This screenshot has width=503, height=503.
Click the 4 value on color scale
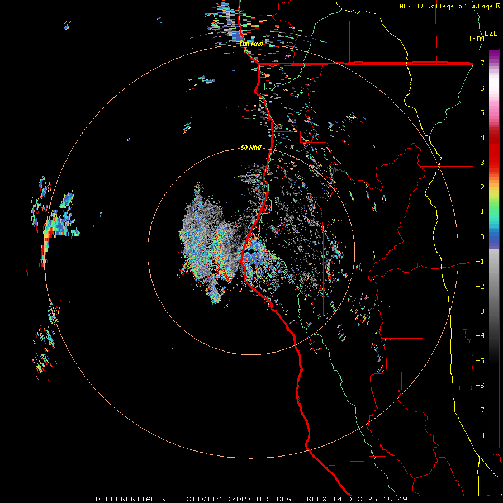click(482, 137)
